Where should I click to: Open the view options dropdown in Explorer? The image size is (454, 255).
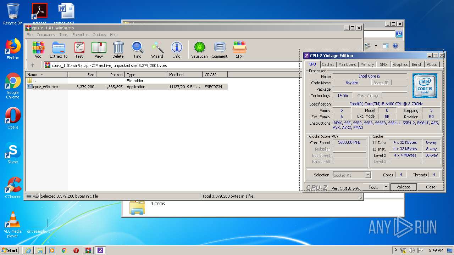pos(376,46)
